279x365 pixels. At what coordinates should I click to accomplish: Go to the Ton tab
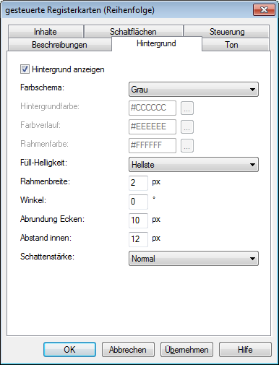tap(231, 45)
